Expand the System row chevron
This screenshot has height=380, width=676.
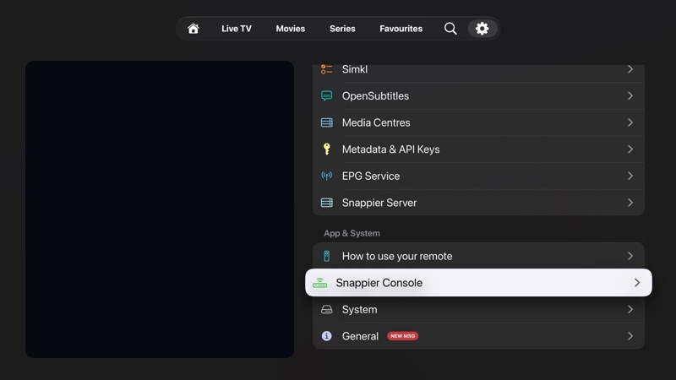click(630, 309)
